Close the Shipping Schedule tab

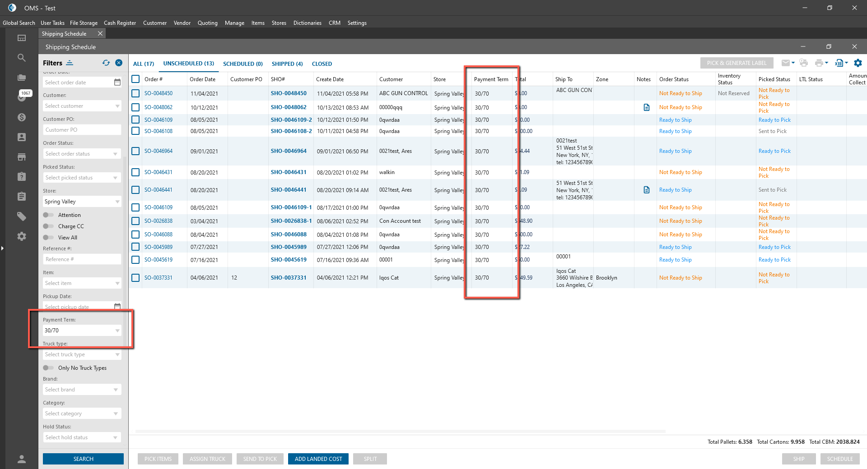[100, 33]
